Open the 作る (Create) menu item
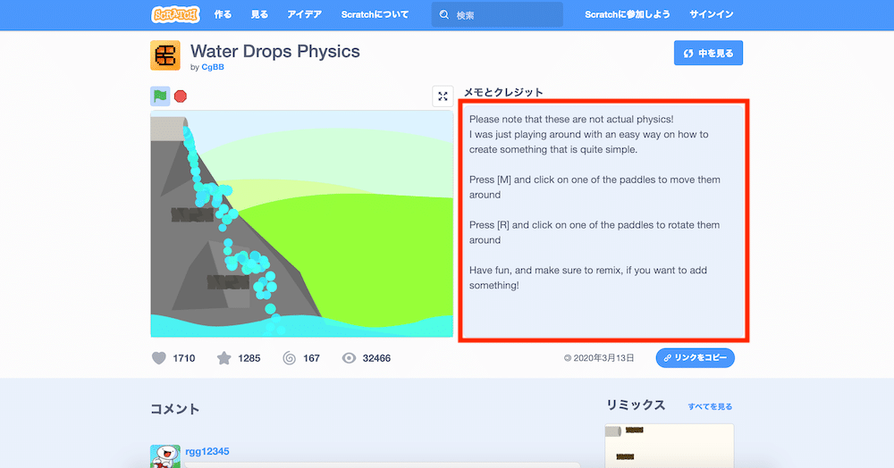Screen dimensions: 894x468 [x=223, y=14]
